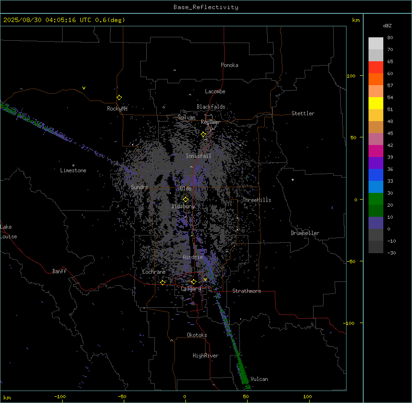Click the km unit label at top right
412x403 pixels.
[356, 20]
